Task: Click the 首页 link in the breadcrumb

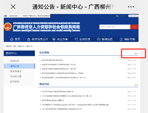Action: click(x=15, y=46)
